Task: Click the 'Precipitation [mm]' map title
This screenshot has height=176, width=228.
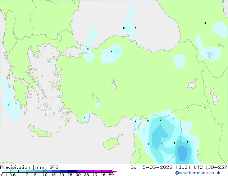Action: pos(23,167)
